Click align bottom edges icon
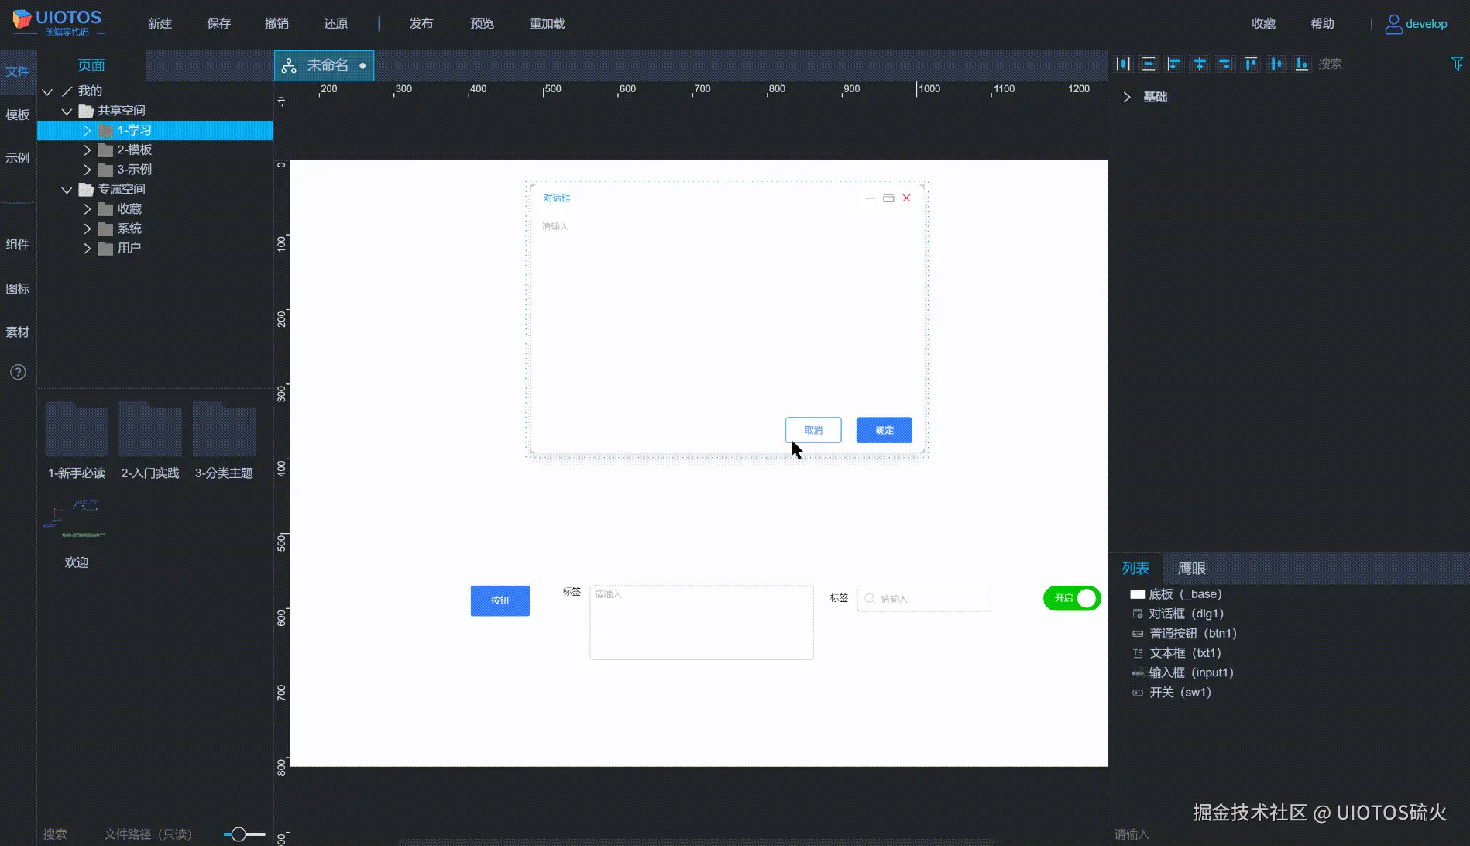 click(1302, 64)
